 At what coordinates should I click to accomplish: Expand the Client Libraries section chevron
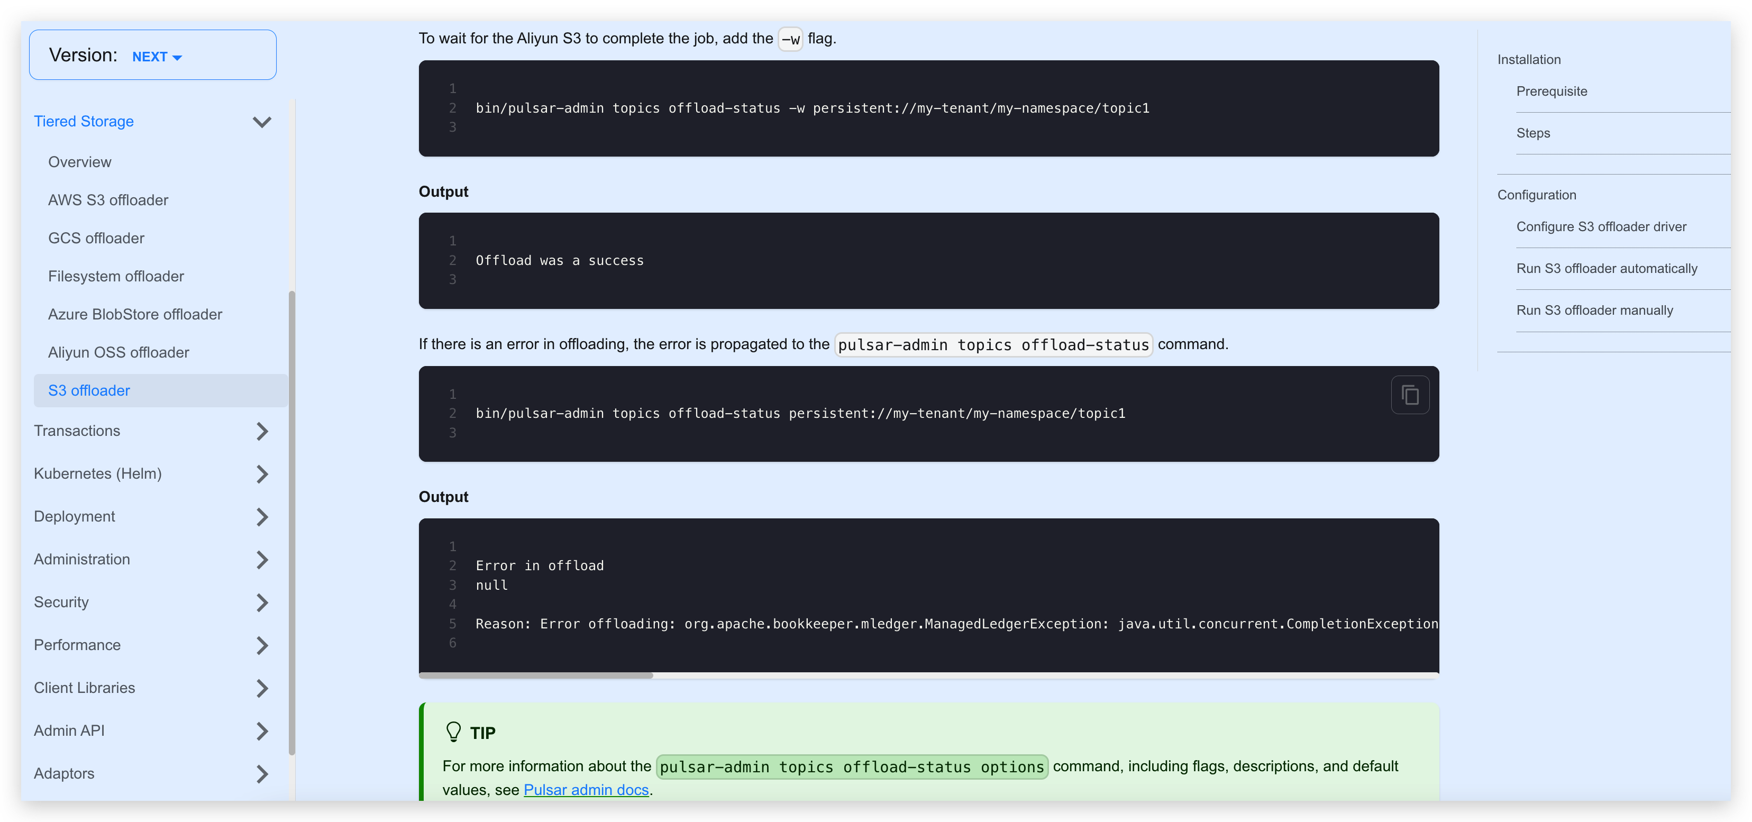262,688
